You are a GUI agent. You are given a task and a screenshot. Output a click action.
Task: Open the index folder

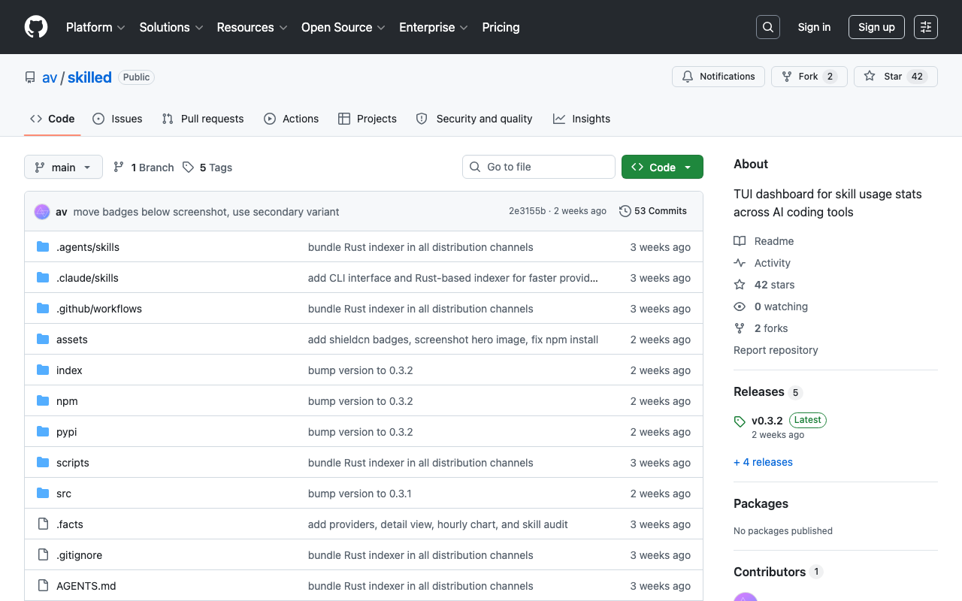[x=69, y=370]
